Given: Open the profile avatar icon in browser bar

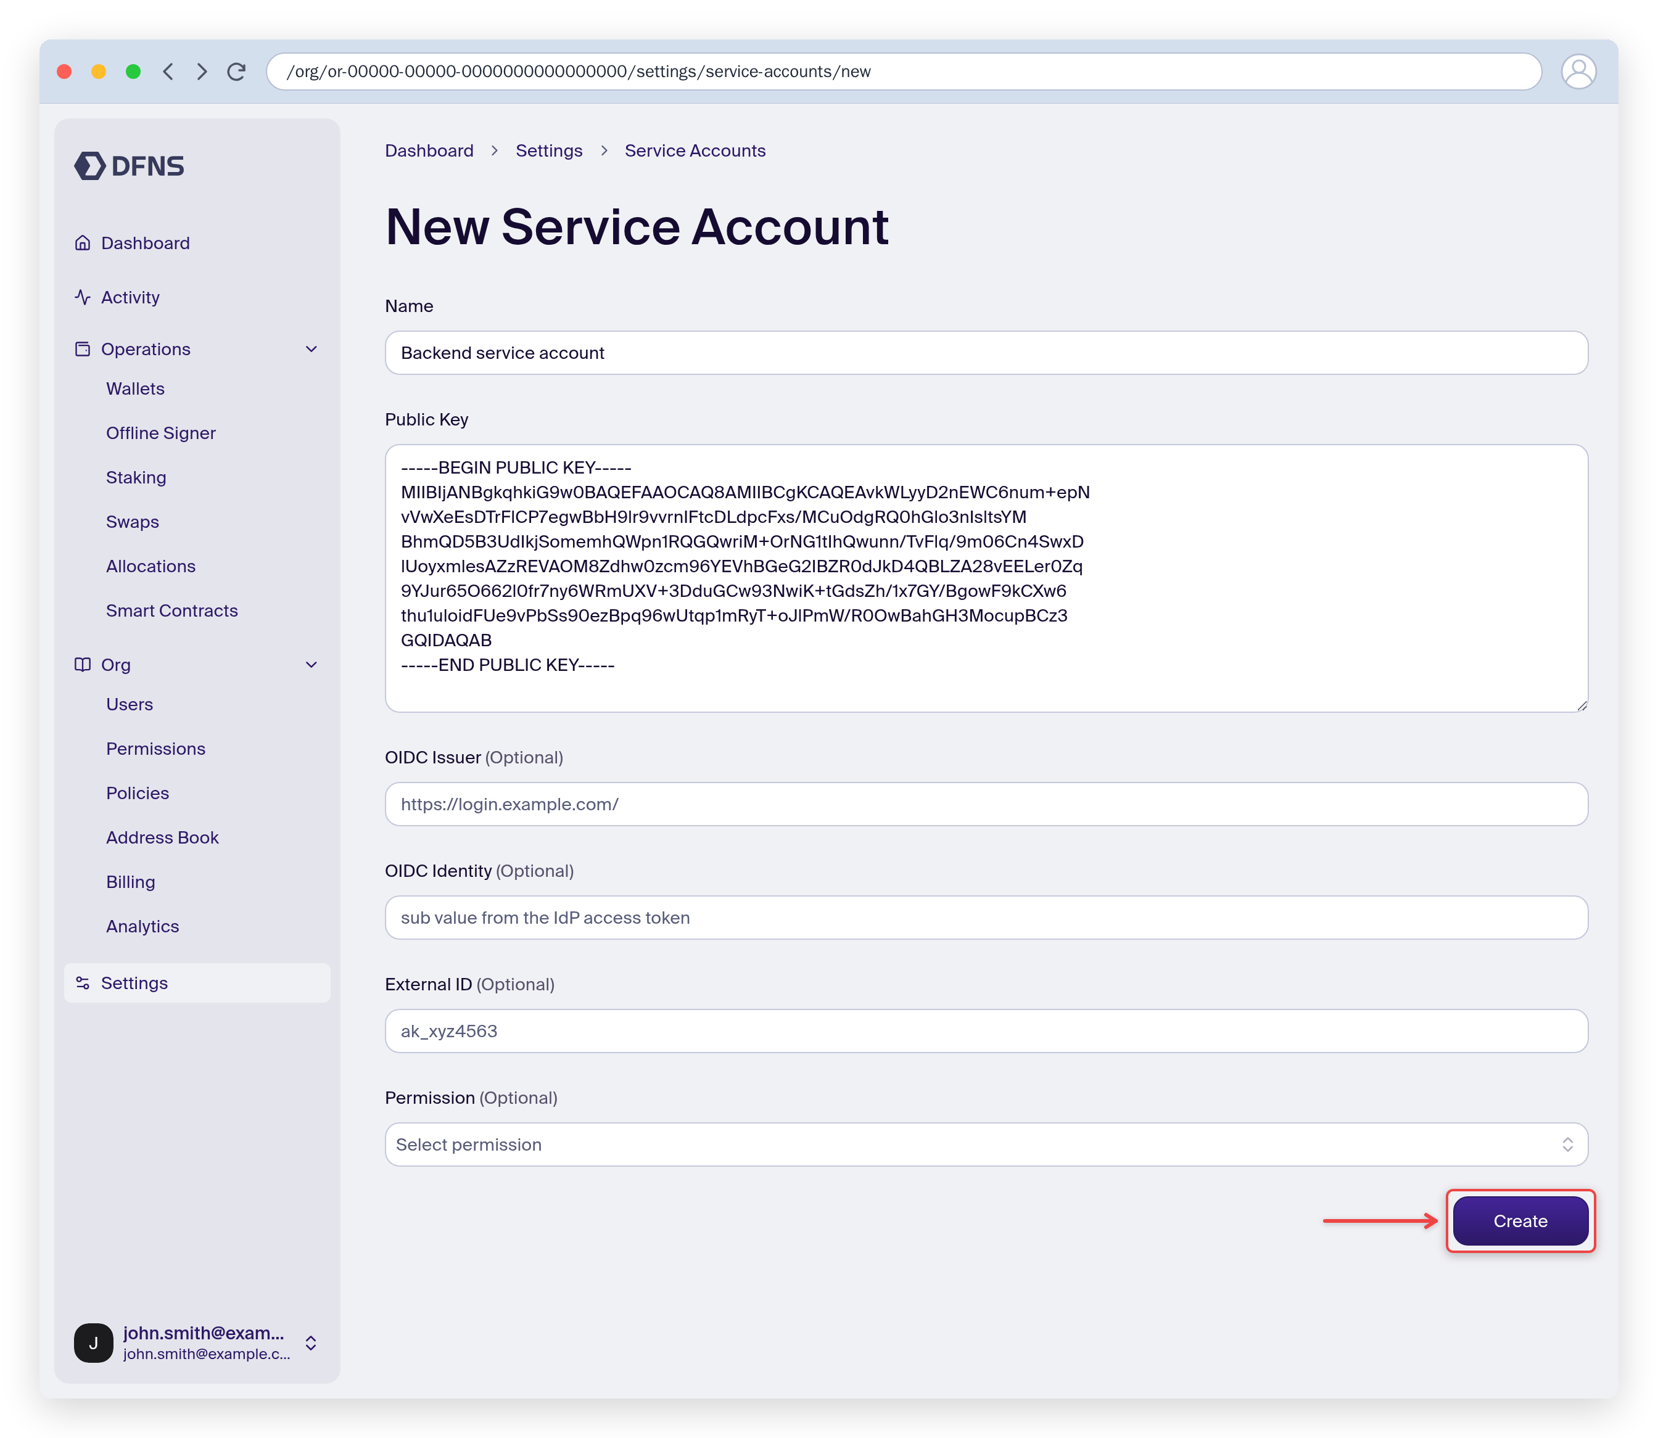Looking at the screenshot, I should tap(1578, 72).
